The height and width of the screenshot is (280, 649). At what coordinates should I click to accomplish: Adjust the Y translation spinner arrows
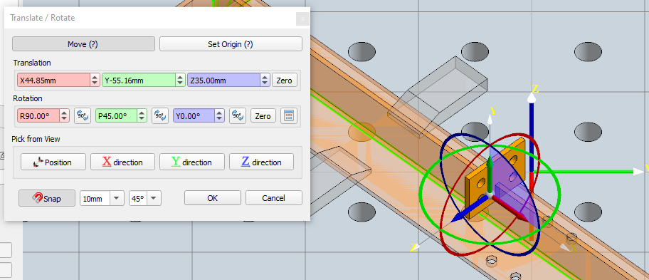point(181,81)
